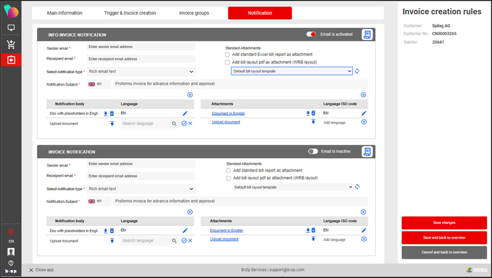Viewport: 492px width, 278px height.
Task: Switch to Invoice groups tab
Action: tap(194, 13)
